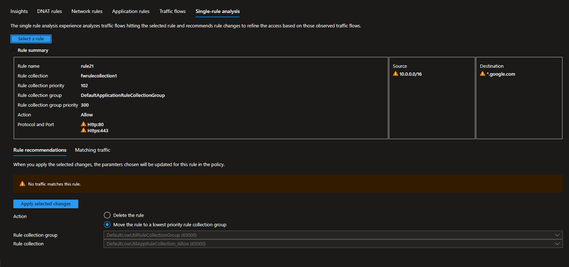Open the Rule collection group dropdown

point(333,235)
